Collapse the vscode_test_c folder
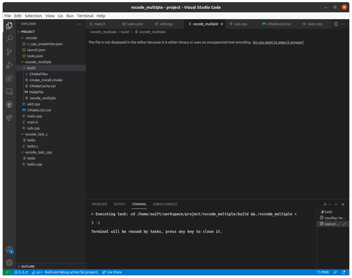The image size is (352, 278). 51,134
